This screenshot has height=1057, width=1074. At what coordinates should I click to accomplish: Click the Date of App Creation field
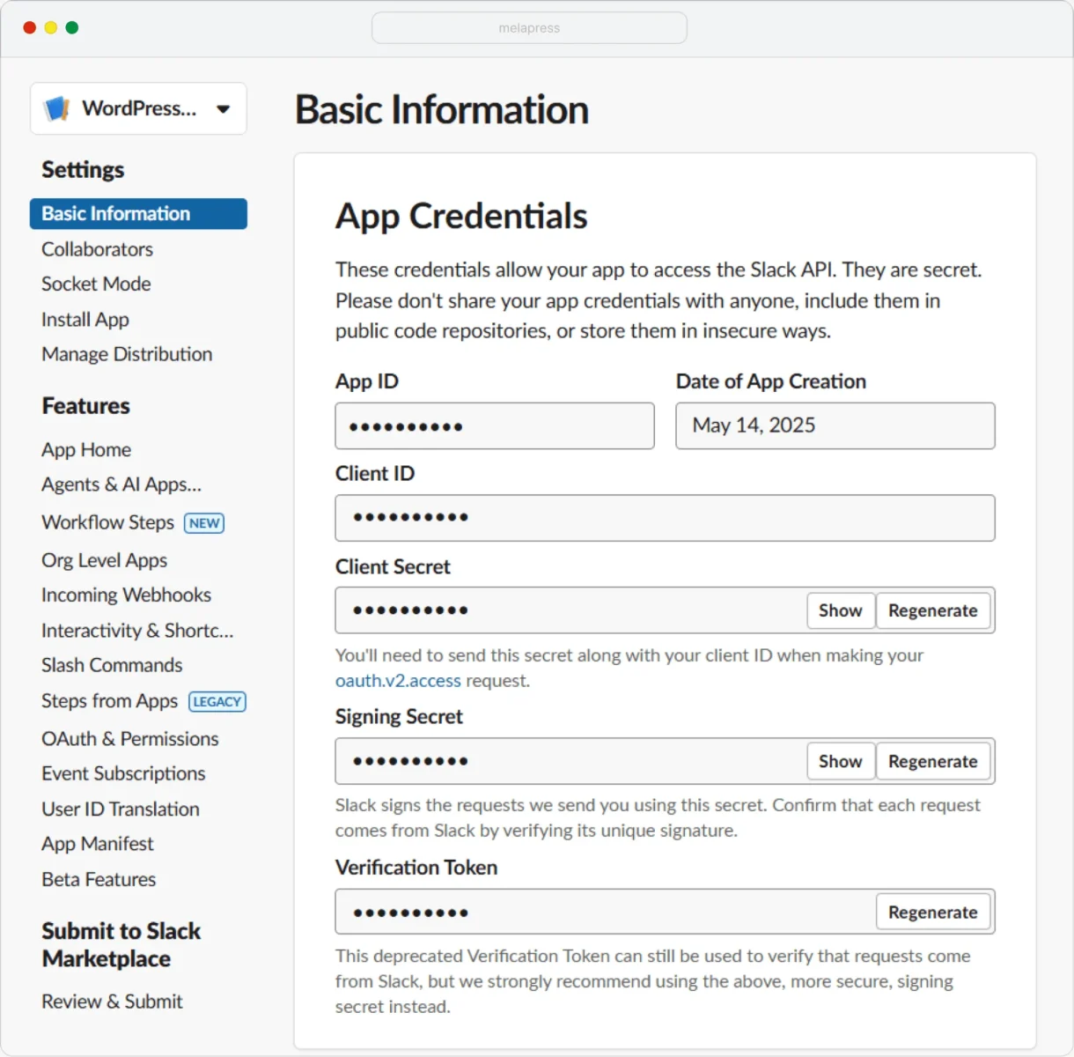point(835,426)
